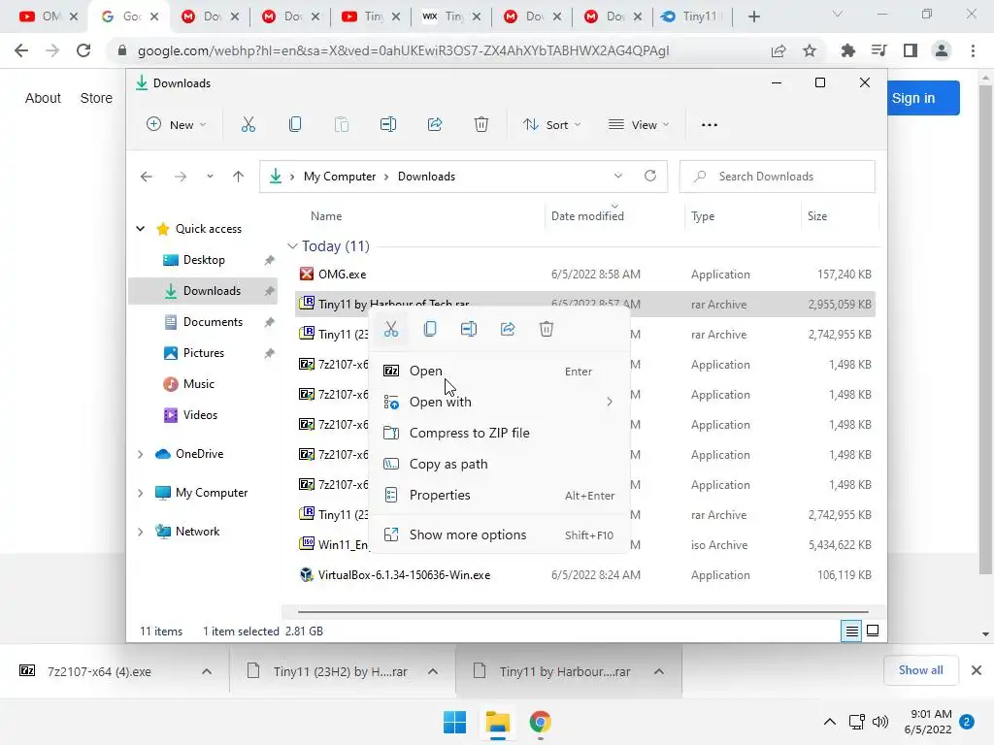Open the Sort dropdown
Screen dimensions: 994x745
click(551, 125)
